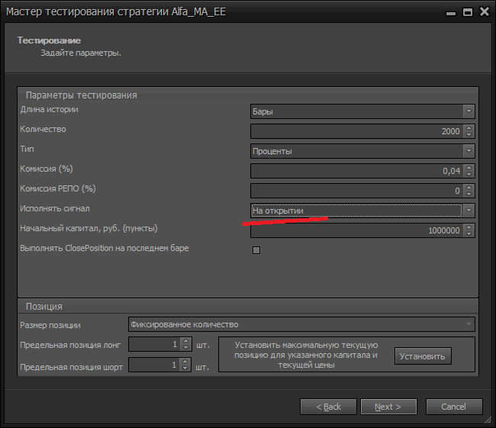Return to previous step via Back
This screenshot has height=428, width=496.
328,407
